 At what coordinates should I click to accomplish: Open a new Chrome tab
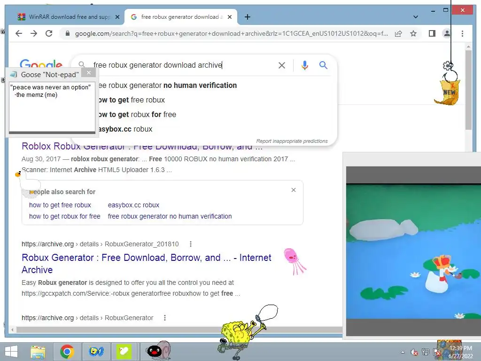(x=248, y=17)
